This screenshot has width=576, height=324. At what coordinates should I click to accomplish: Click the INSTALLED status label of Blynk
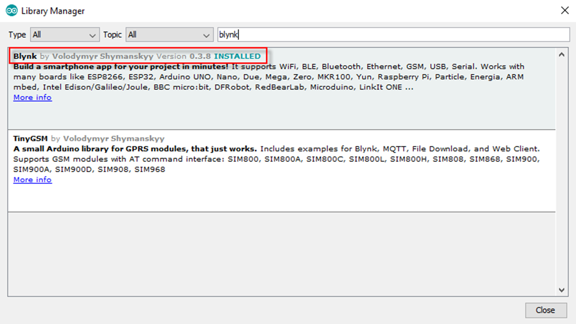pos(237,56)
